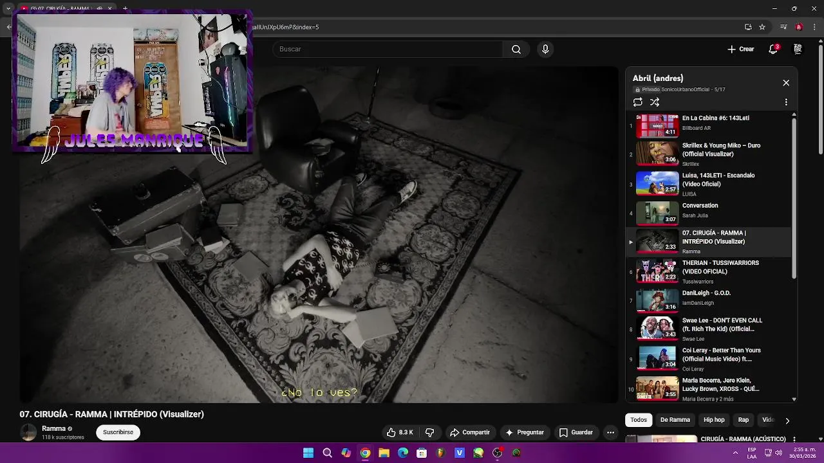Play En La Cabina #6: 143Leti thumbnail
The height and width of the screenshot is (463, 824).
[657, 126]
